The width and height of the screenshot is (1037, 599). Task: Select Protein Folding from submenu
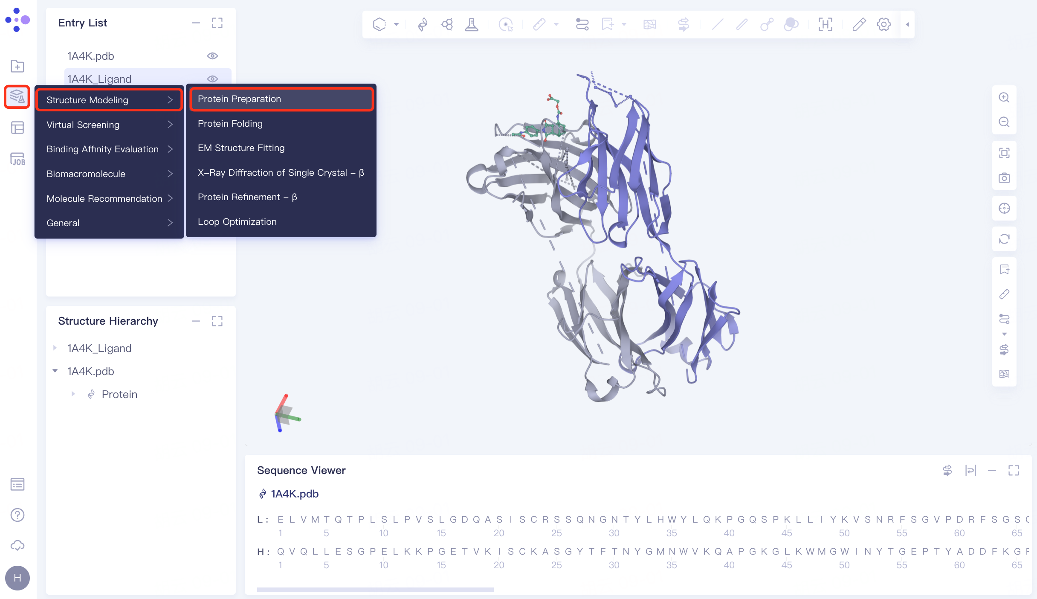[230, 124]
